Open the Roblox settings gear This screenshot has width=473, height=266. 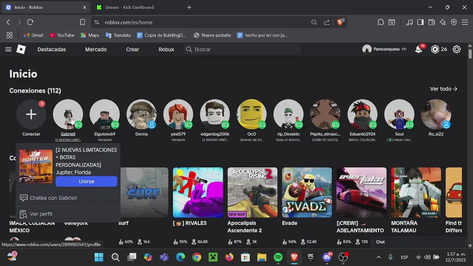(457, 49)
